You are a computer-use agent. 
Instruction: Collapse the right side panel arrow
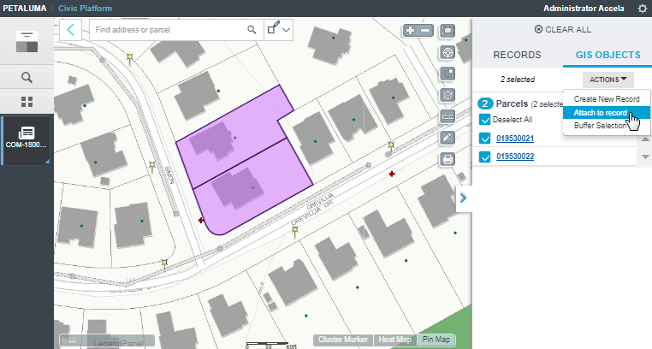[462, 198]
